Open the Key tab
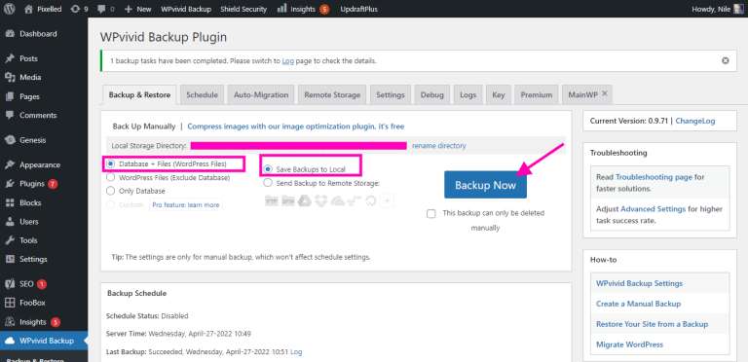 coord(499,94)
